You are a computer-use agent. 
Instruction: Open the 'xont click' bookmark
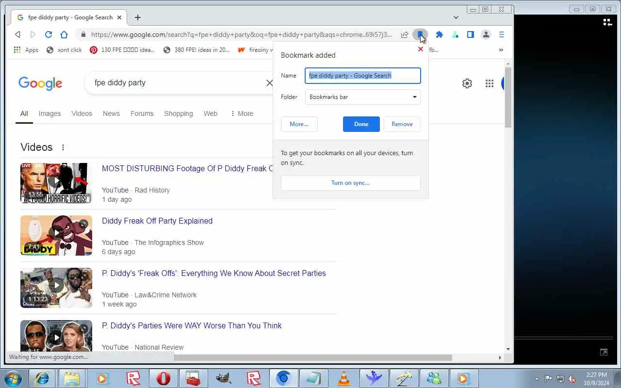[64, 49]
